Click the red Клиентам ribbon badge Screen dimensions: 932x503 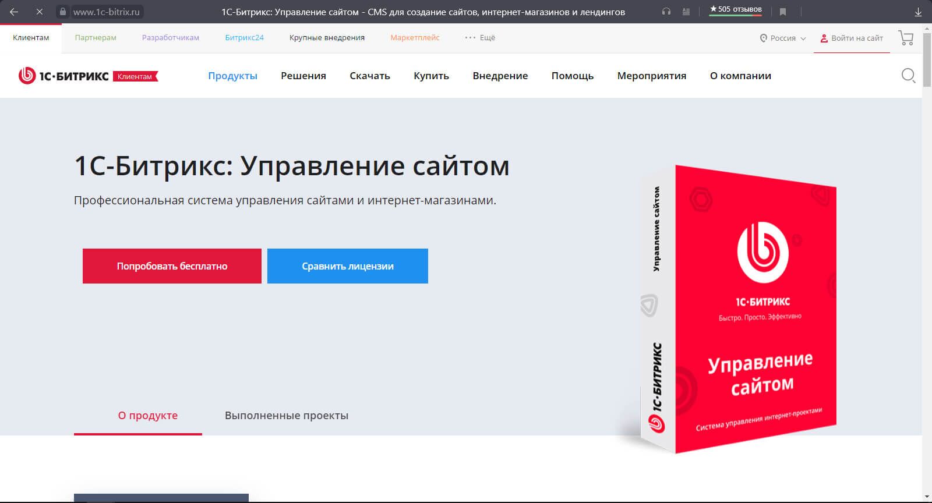pyautogui.click(x=135, y=76)
